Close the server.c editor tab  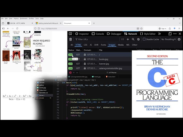pyautogui.click(x=65, y=77)
